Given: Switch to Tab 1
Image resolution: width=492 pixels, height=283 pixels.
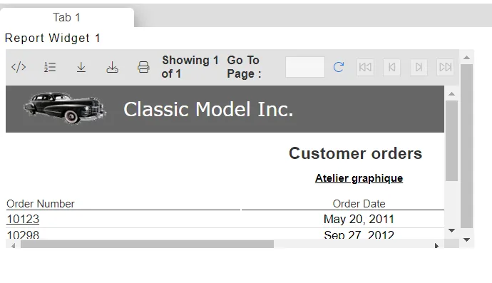Looking at the screenshot, I should (x=66, y=17).
